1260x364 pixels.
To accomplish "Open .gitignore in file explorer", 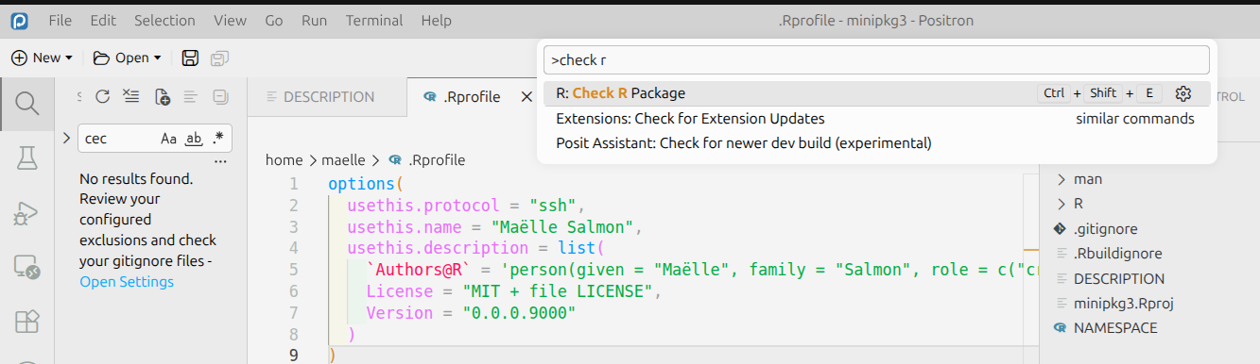I will point(1106,229).
